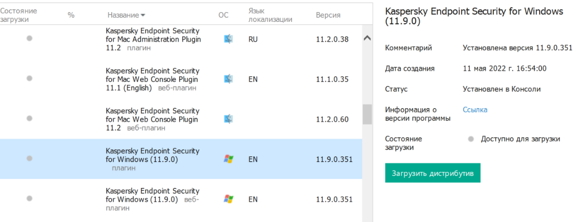The height and width of the screenshot is (222, 583).
Task: Sort by the 'Название' column dropdown arrow
Action: point(143,16)
